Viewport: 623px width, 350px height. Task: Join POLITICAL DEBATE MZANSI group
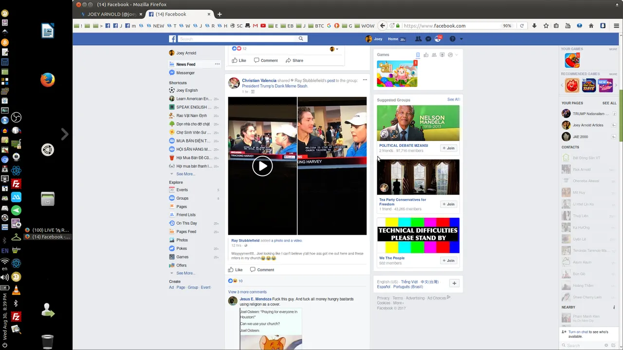(x=449, y=148)
